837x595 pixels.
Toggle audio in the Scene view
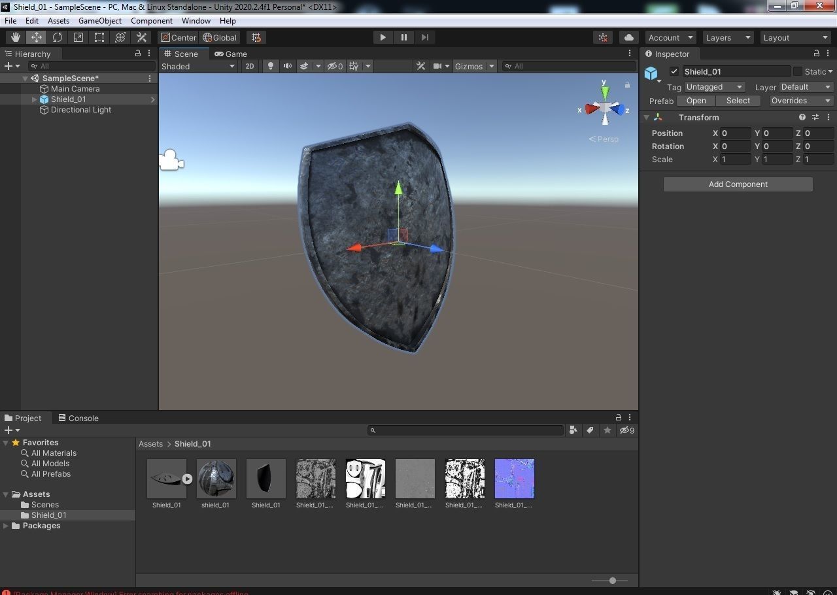(287, 66)
